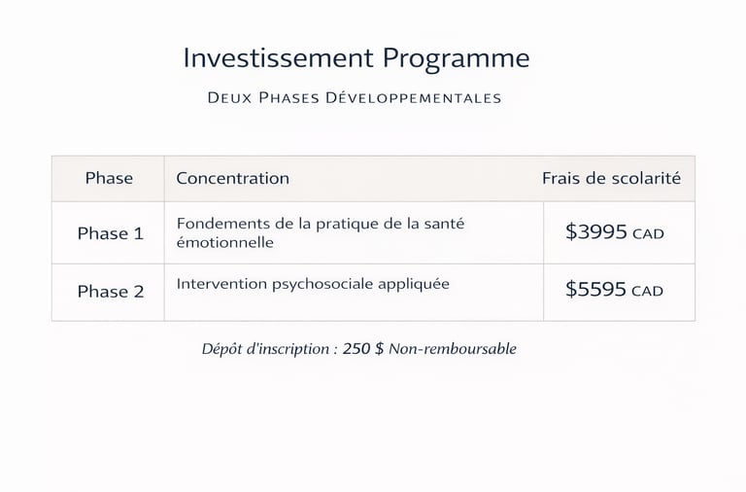Click the Dépôt d'inscription text
This screenshot has width=746, height=492.
pos(265,349)
